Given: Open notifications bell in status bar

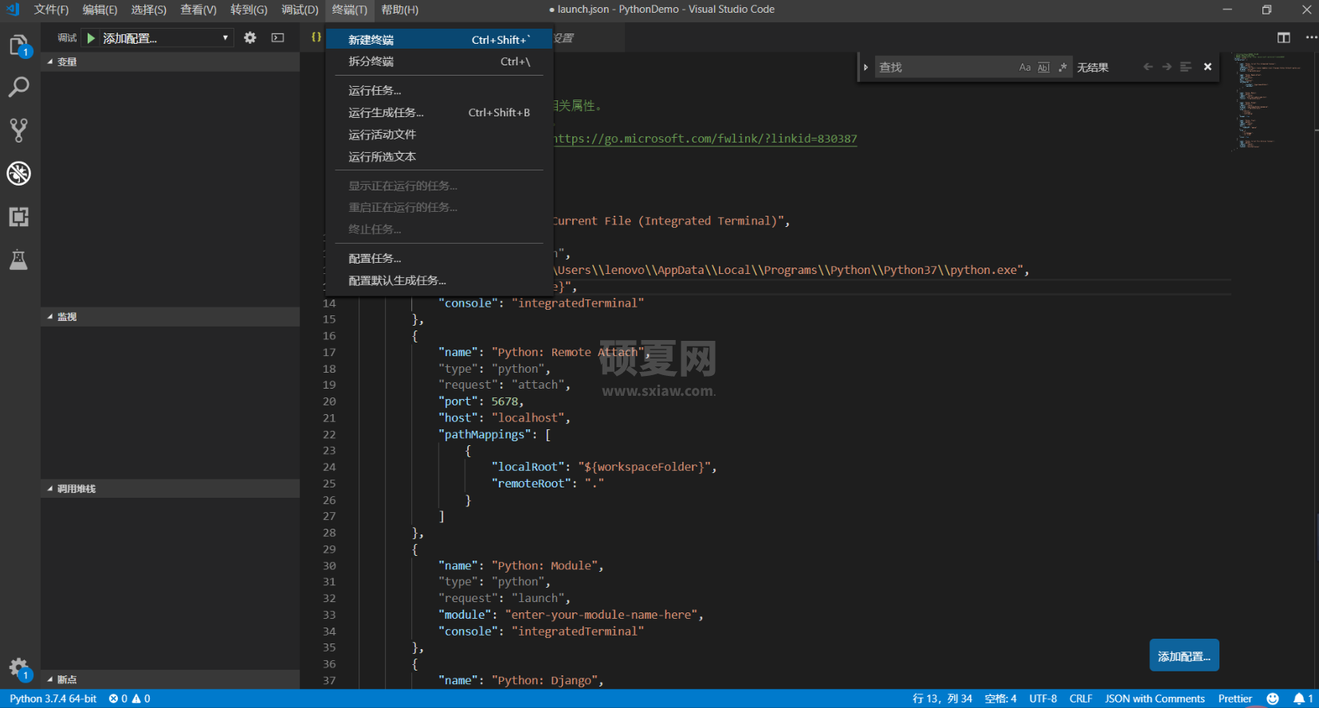Looking at the screenshot, I should click(1303, 698).
